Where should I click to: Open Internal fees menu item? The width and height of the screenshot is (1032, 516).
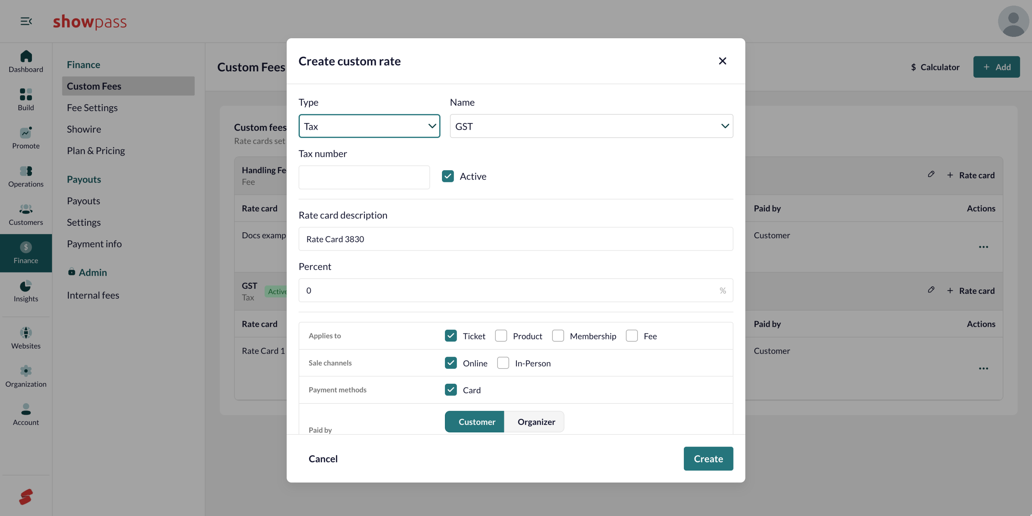coord(93,295)
